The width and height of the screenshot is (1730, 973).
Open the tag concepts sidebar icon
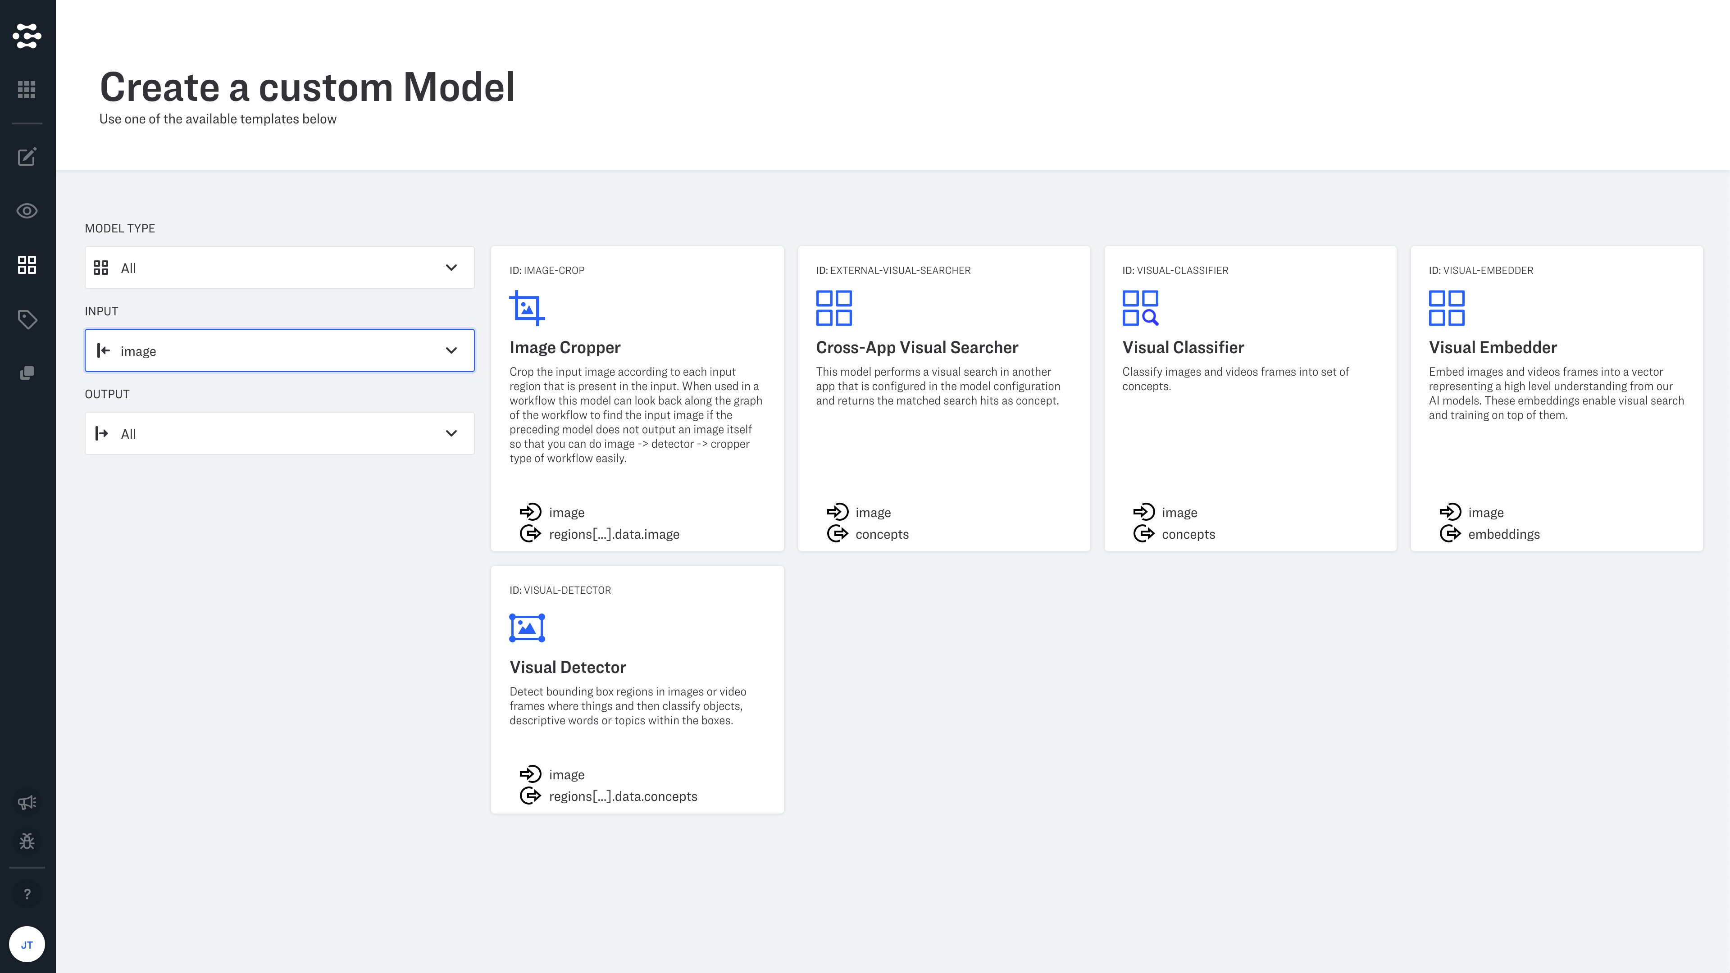tap(27, 319)
